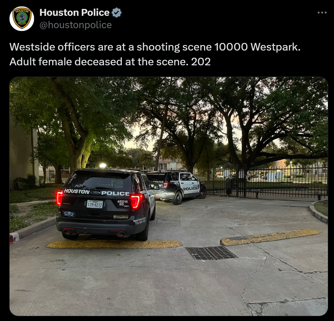Click the right red taillight of the SUV
The width and height of the screenshot is (334, 321).
coord(136,201)
